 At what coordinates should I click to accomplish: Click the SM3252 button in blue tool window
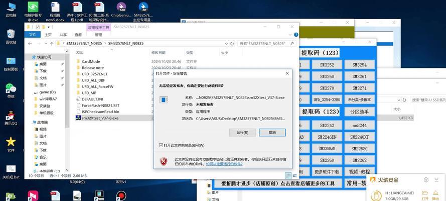coord(327,65)
